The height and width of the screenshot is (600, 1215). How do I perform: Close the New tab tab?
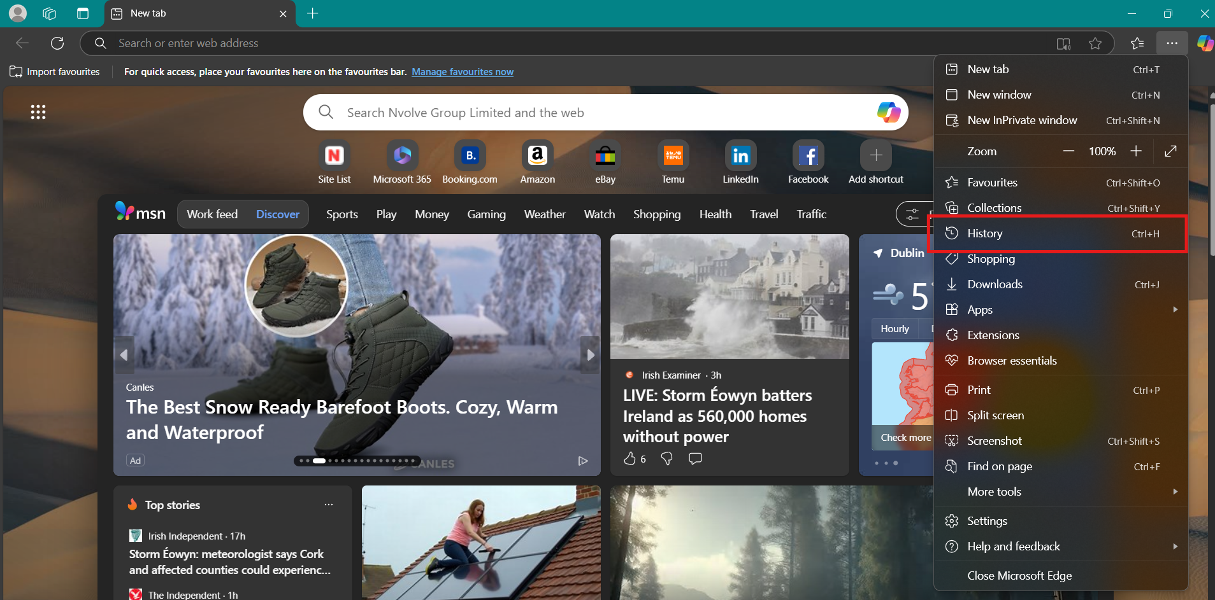(x=283, y=14)
